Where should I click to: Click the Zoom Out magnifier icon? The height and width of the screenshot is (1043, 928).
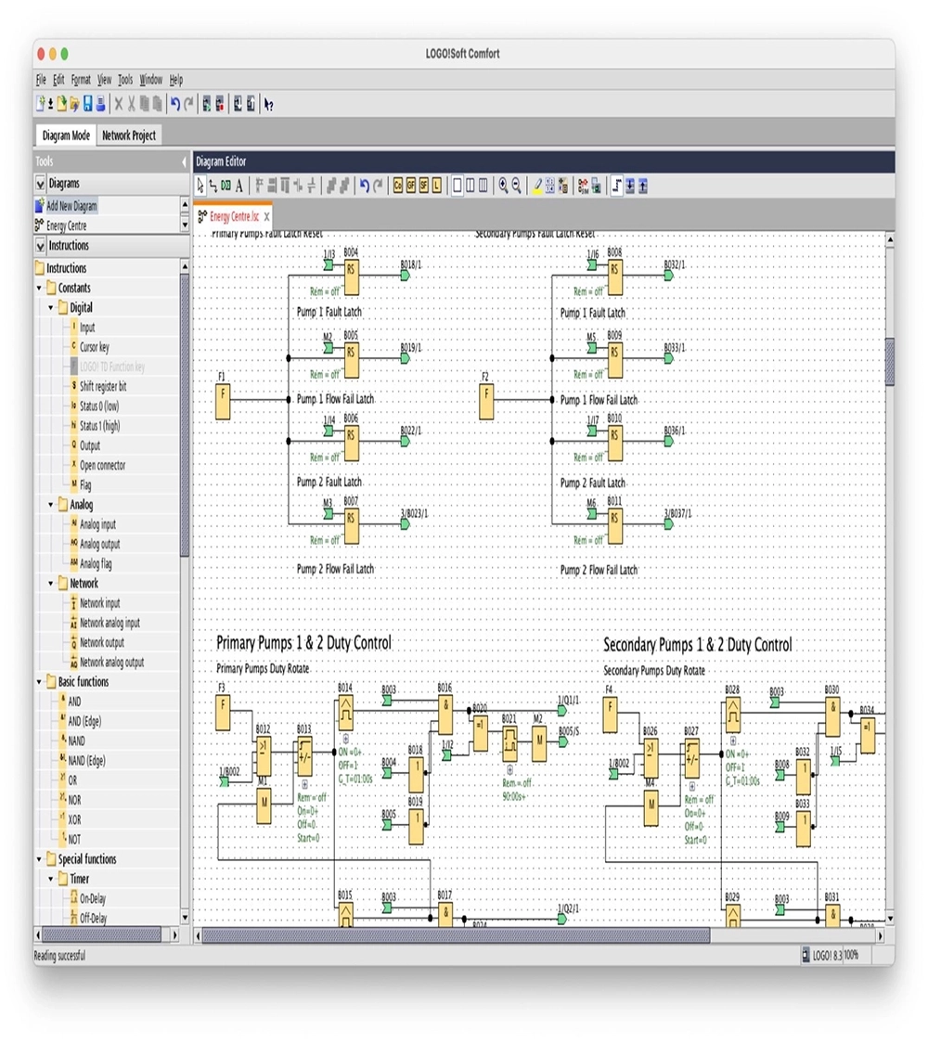516,187
